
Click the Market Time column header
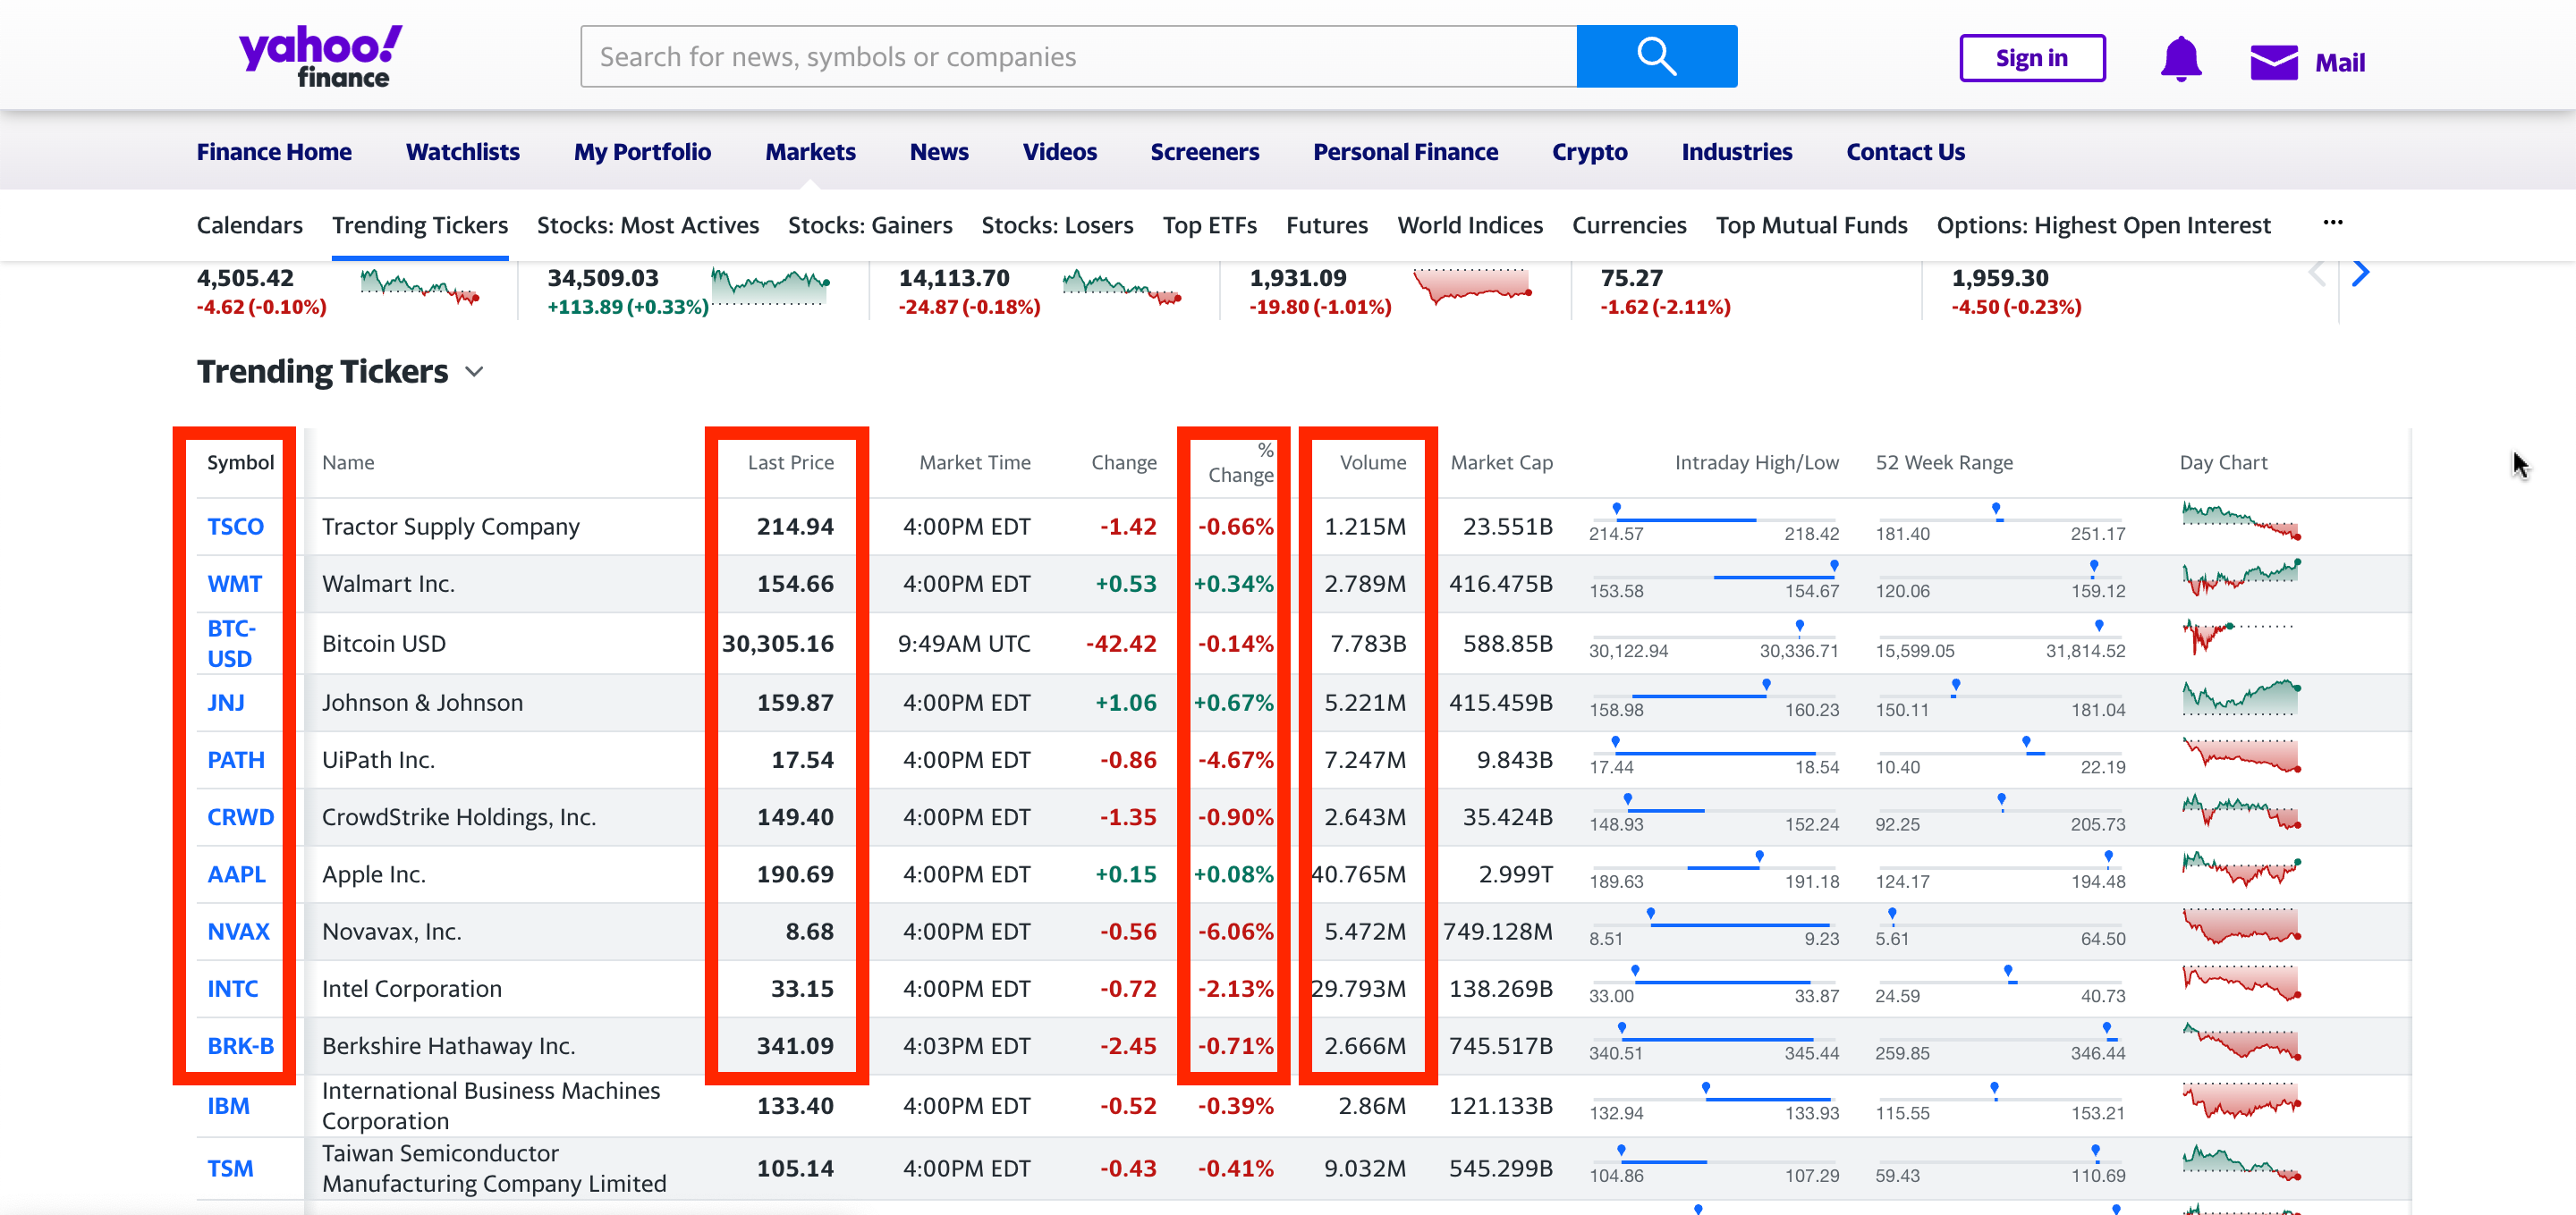974,461
